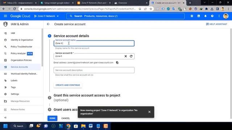Clear the Service account ID with the X icon
This screenshot has height=130, width=232.
click(126, 56)
